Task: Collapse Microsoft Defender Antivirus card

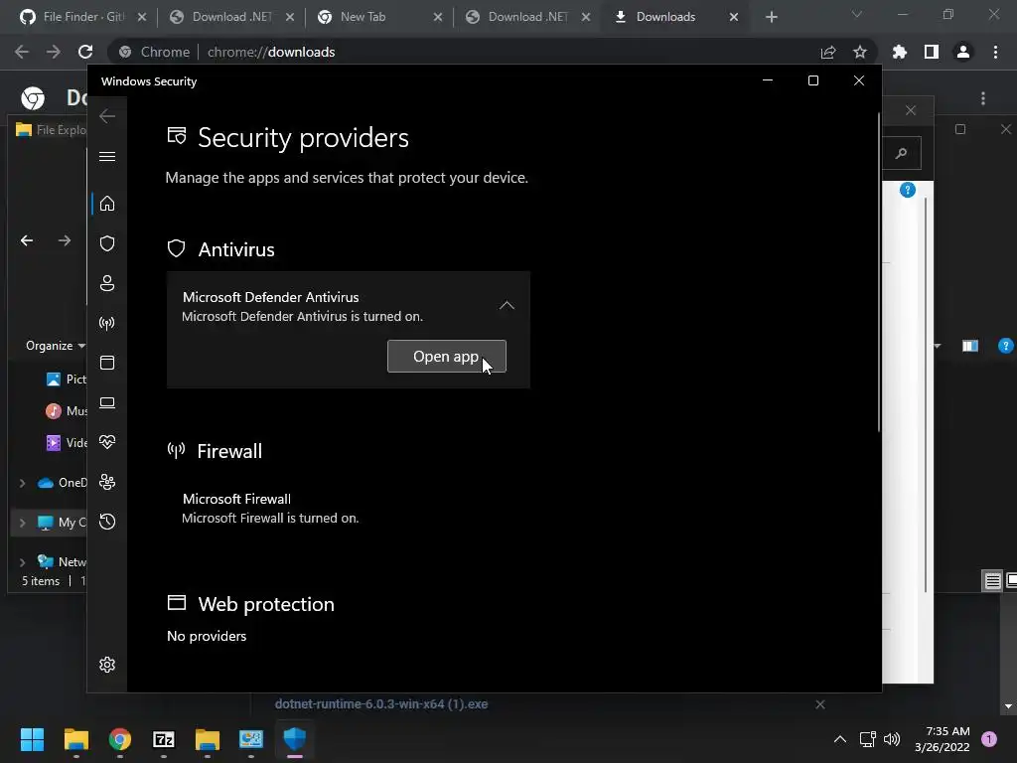Action: point(507,306)
